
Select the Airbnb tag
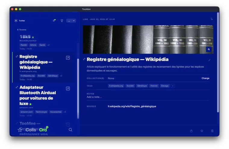(x=33, y=45)
